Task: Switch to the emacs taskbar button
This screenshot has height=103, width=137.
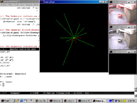Action: click(x=41, y=101)
